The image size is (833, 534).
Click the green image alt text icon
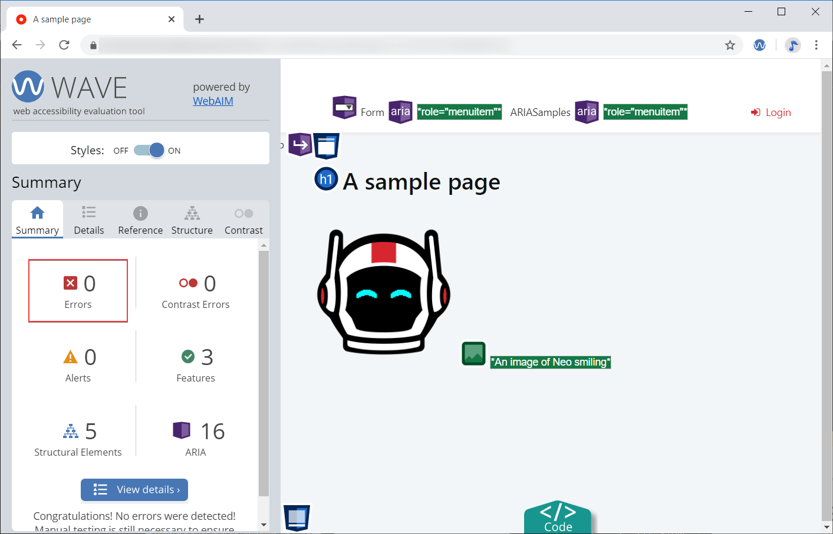473,353
